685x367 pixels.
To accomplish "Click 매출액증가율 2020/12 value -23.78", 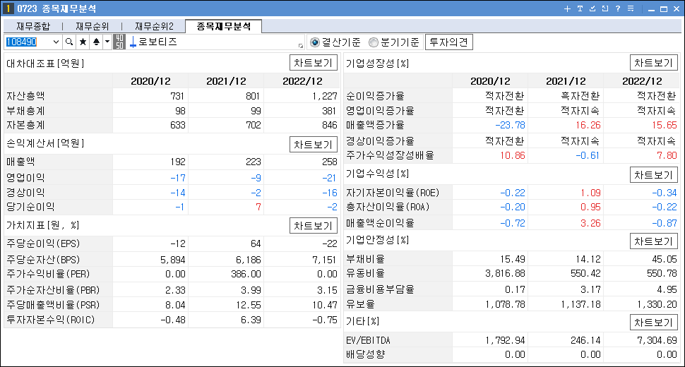I will [x=510, y=125].
